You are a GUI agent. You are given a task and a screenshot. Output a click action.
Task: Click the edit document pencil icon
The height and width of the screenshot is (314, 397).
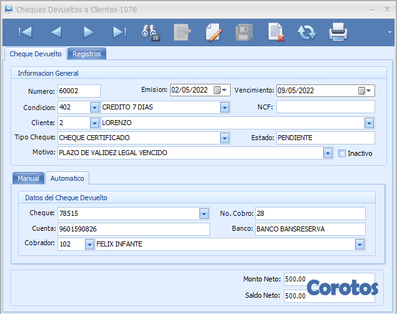214,32
